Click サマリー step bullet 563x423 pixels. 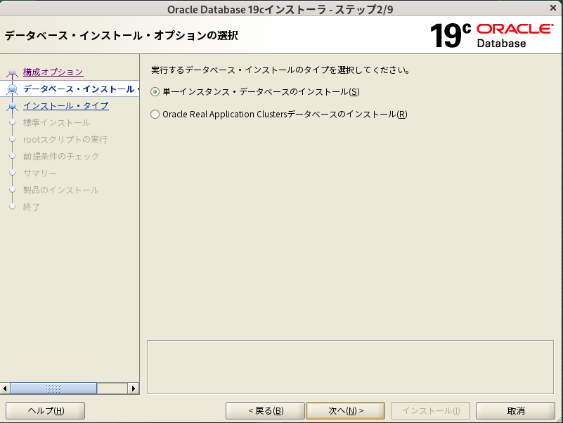click(x=12, y=173)
